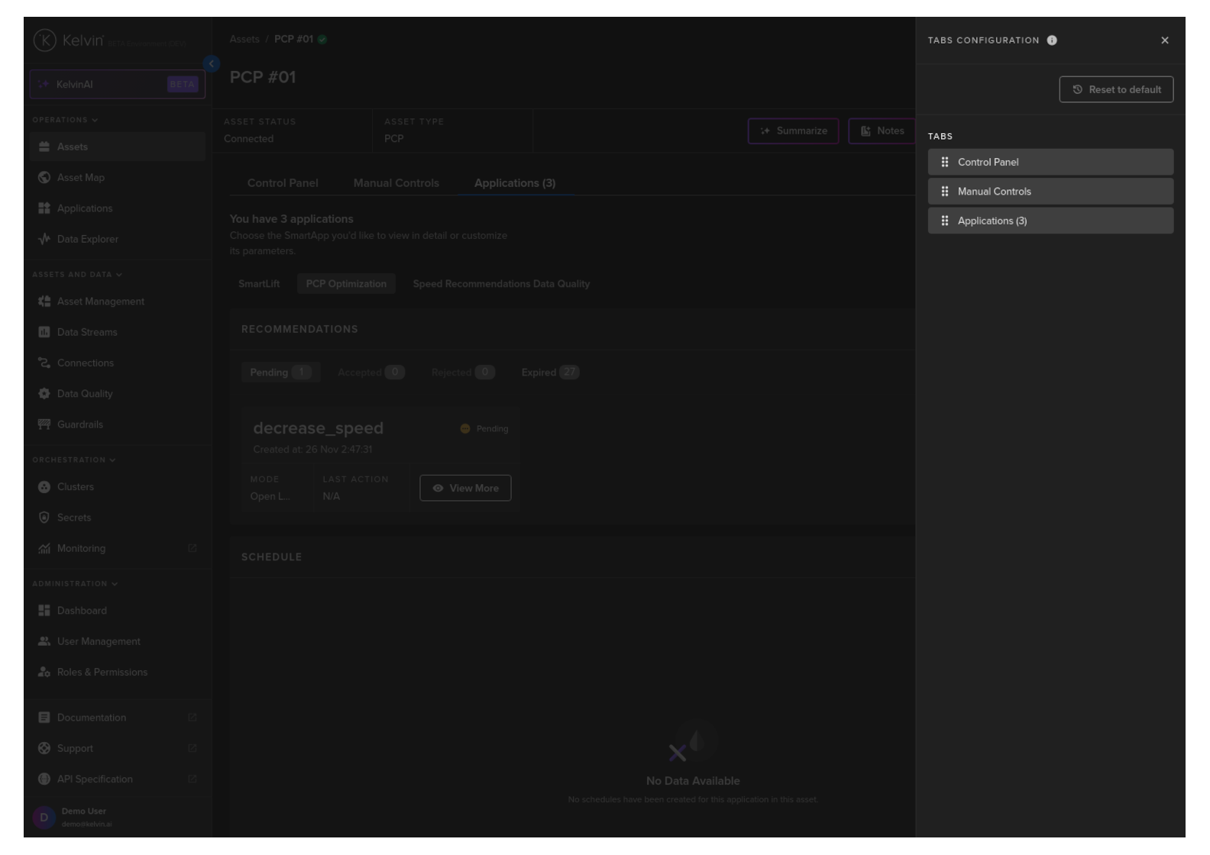Click the Manual Controls drag handle icon
Image resolution: width=1210 pixels, height=855 pixels.
click(945, 192)
